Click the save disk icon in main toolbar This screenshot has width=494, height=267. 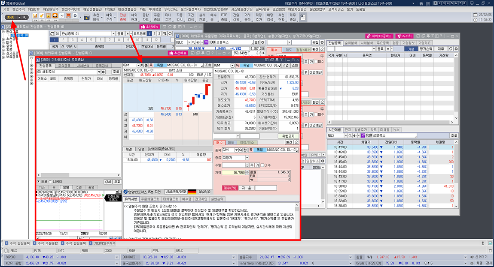point(35,16)
